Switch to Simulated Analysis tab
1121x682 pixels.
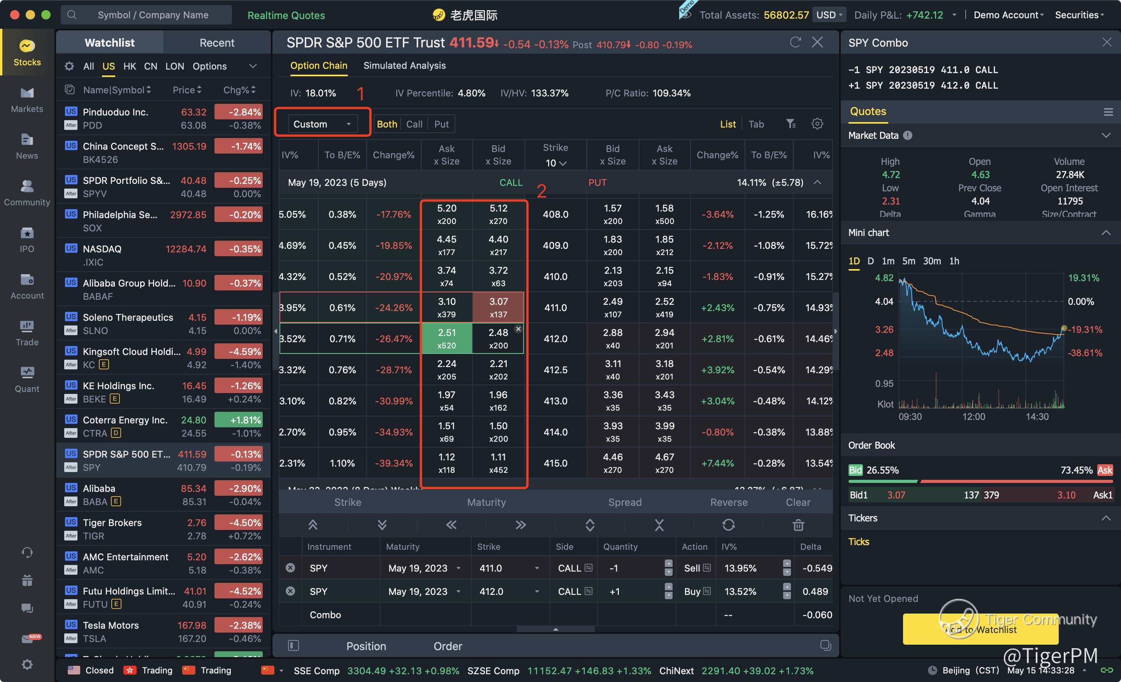[404, 65]
